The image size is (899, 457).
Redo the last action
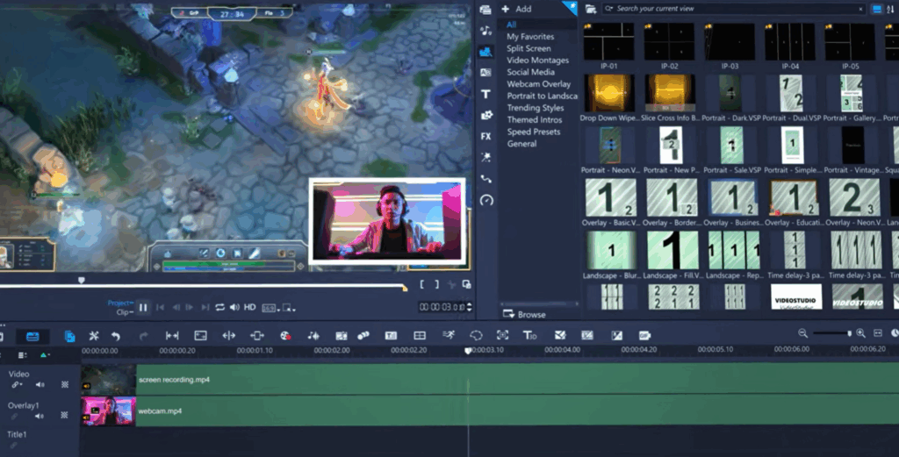coord(143,336)
